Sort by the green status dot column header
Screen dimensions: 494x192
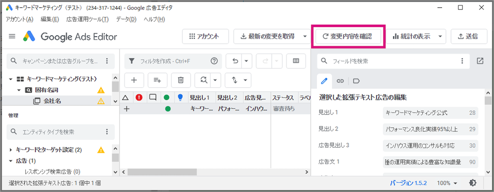(x=167, y=97)
